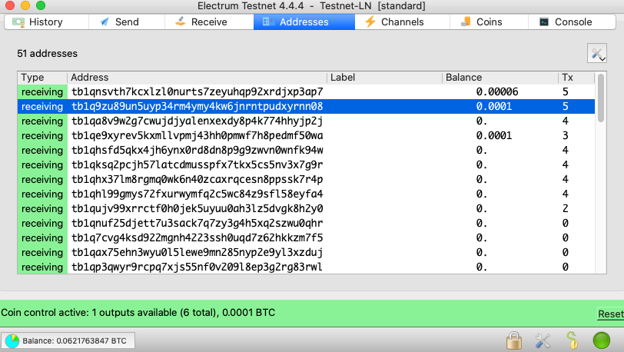The height and width of the screenshot is (352, 624).
Task: Open the address list toolbar options menu
Action: coord(597,53)
